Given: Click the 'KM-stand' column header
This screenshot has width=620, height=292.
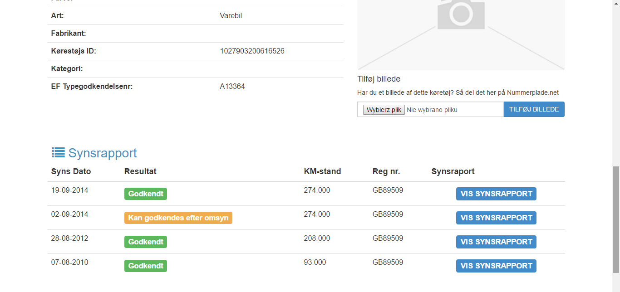Looking at the screenshot, I should coord(322,171).
